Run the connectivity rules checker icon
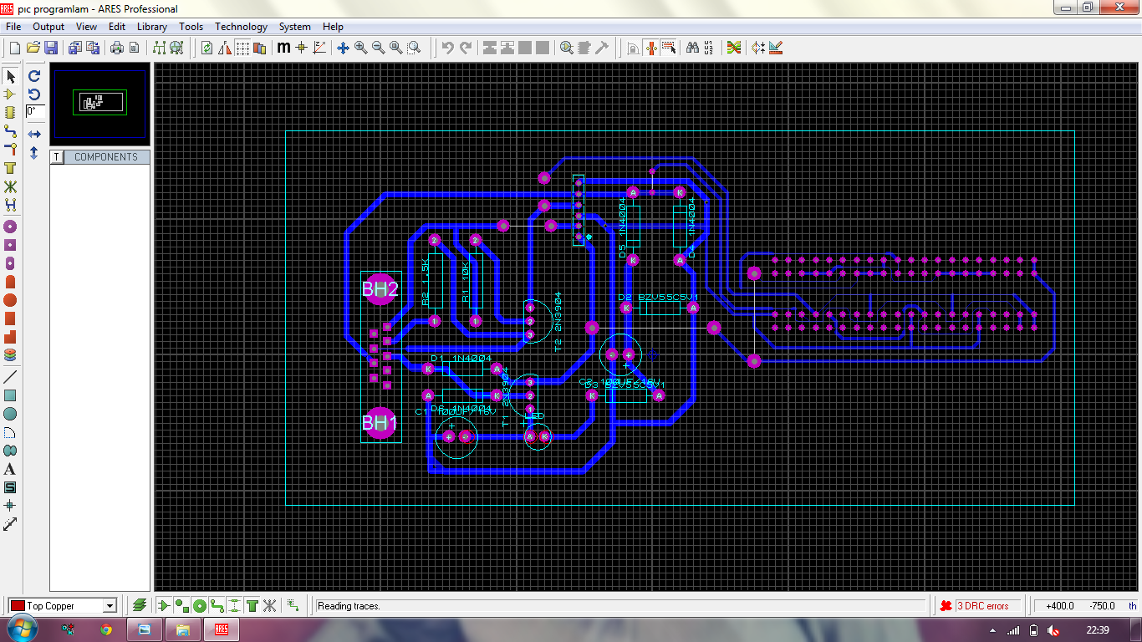Viewport: 1142px width, 642px height. click(758, 48)
